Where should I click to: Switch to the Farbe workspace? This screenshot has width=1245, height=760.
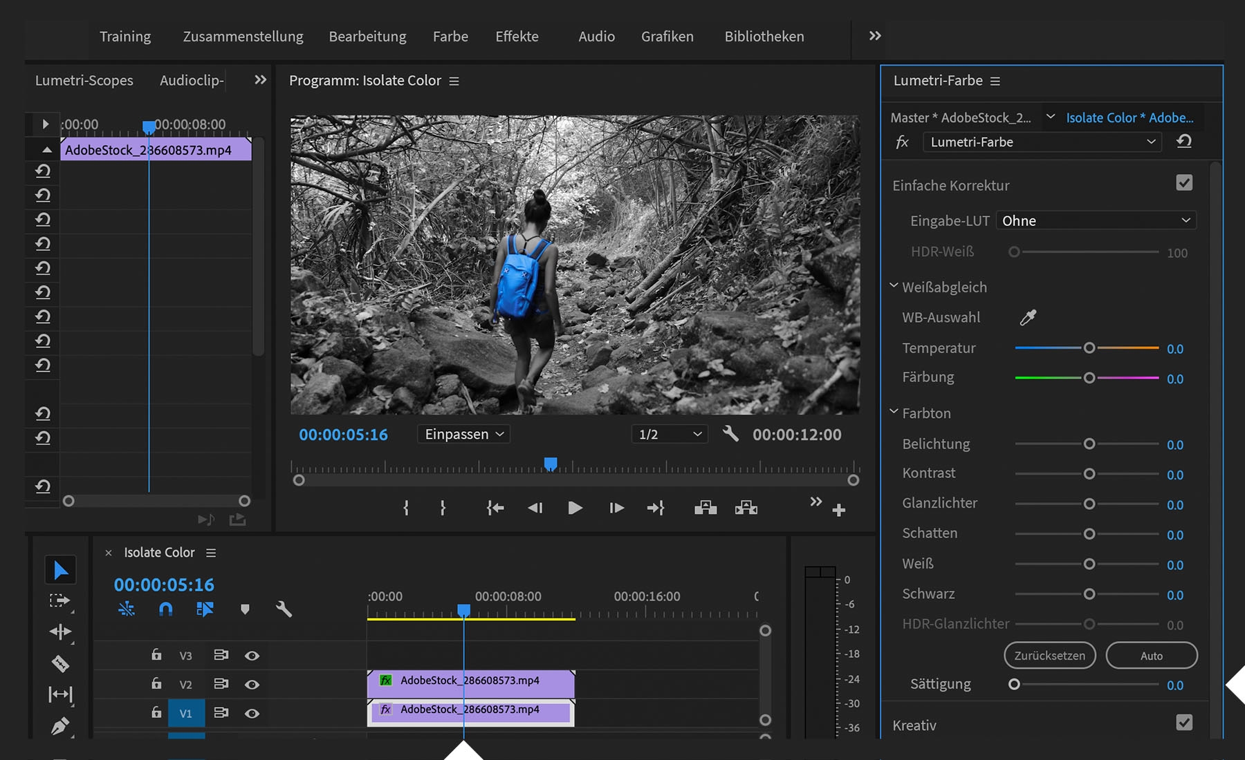point(450,36)
